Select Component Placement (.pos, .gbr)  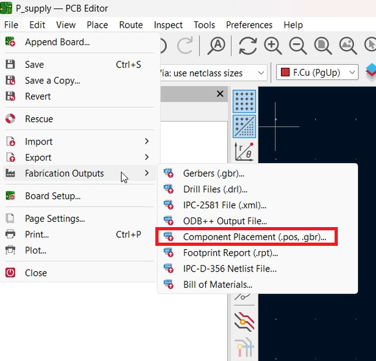click(x=258, y=237)
